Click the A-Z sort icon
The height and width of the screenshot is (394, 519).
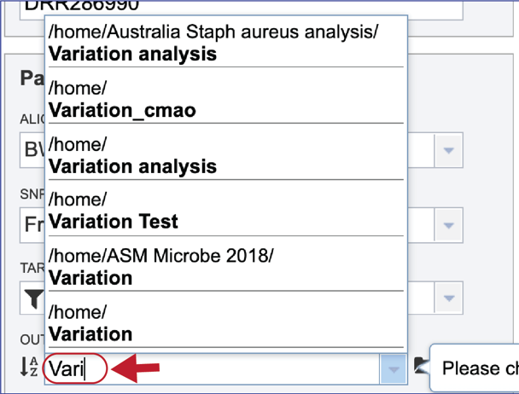pos(29,367)
